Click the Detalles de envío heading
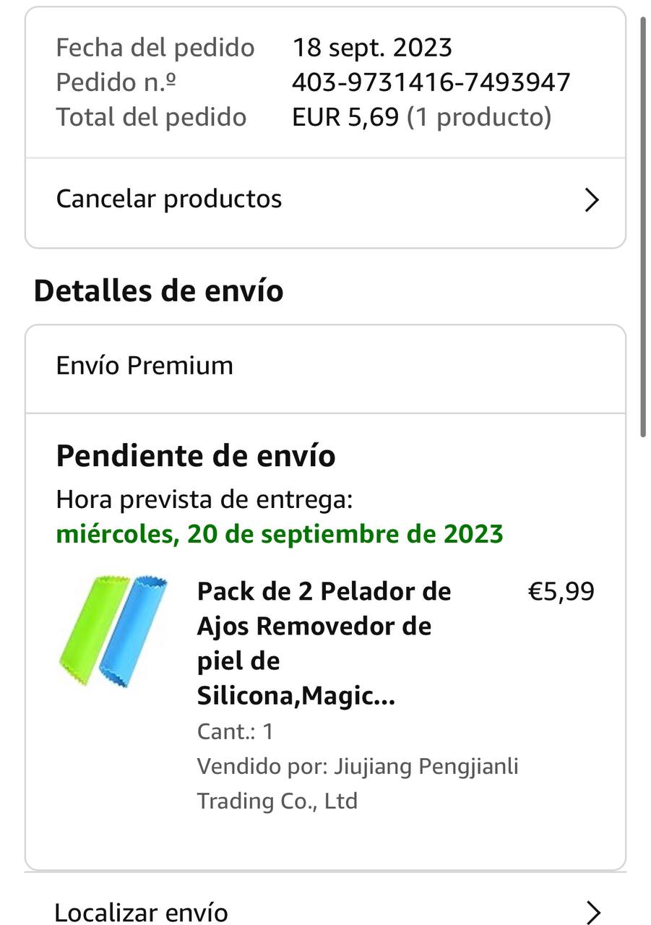This screenshot has width=651, height=925. 158,291
